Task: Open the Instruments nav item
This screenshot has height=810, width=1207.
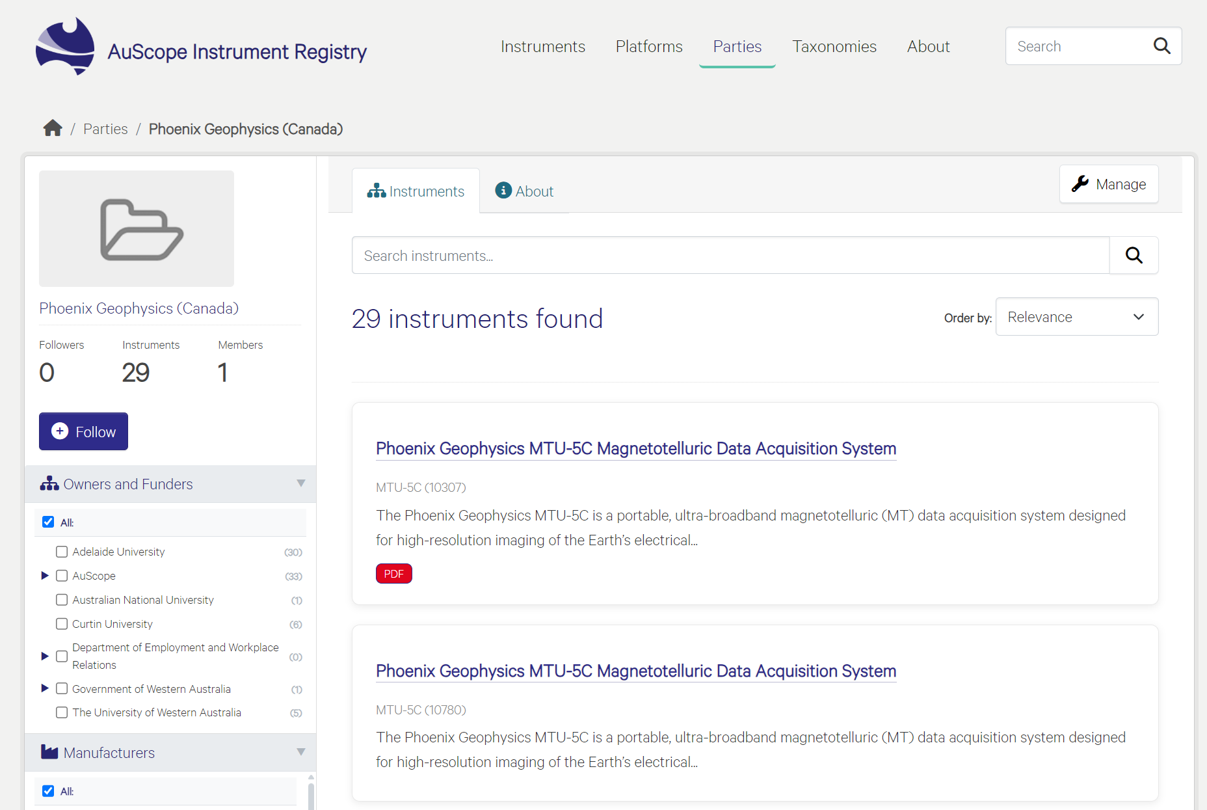Action: 543,47
